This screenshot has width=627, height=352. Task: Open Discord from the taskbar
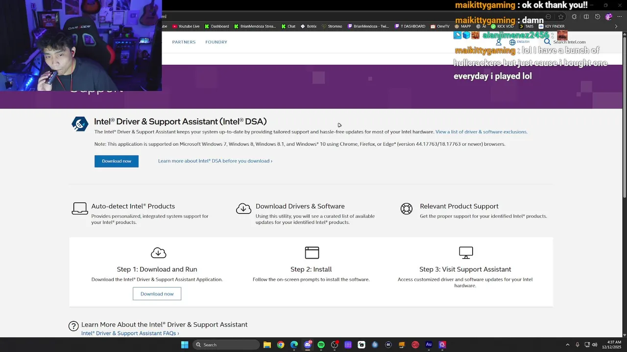tap(308, 345)
